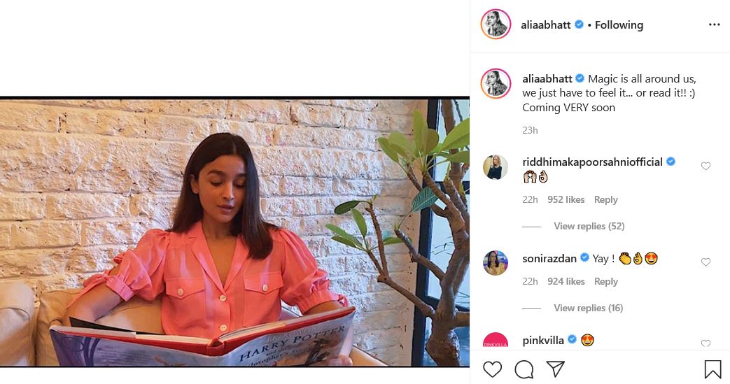
Task: Expand View replies (16)
Action: point(589,308)
